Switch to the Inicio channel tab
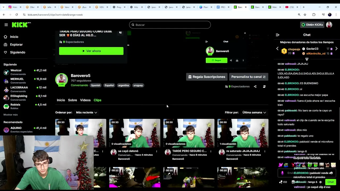This screenshot has width=340, height=191. (61, 100)
